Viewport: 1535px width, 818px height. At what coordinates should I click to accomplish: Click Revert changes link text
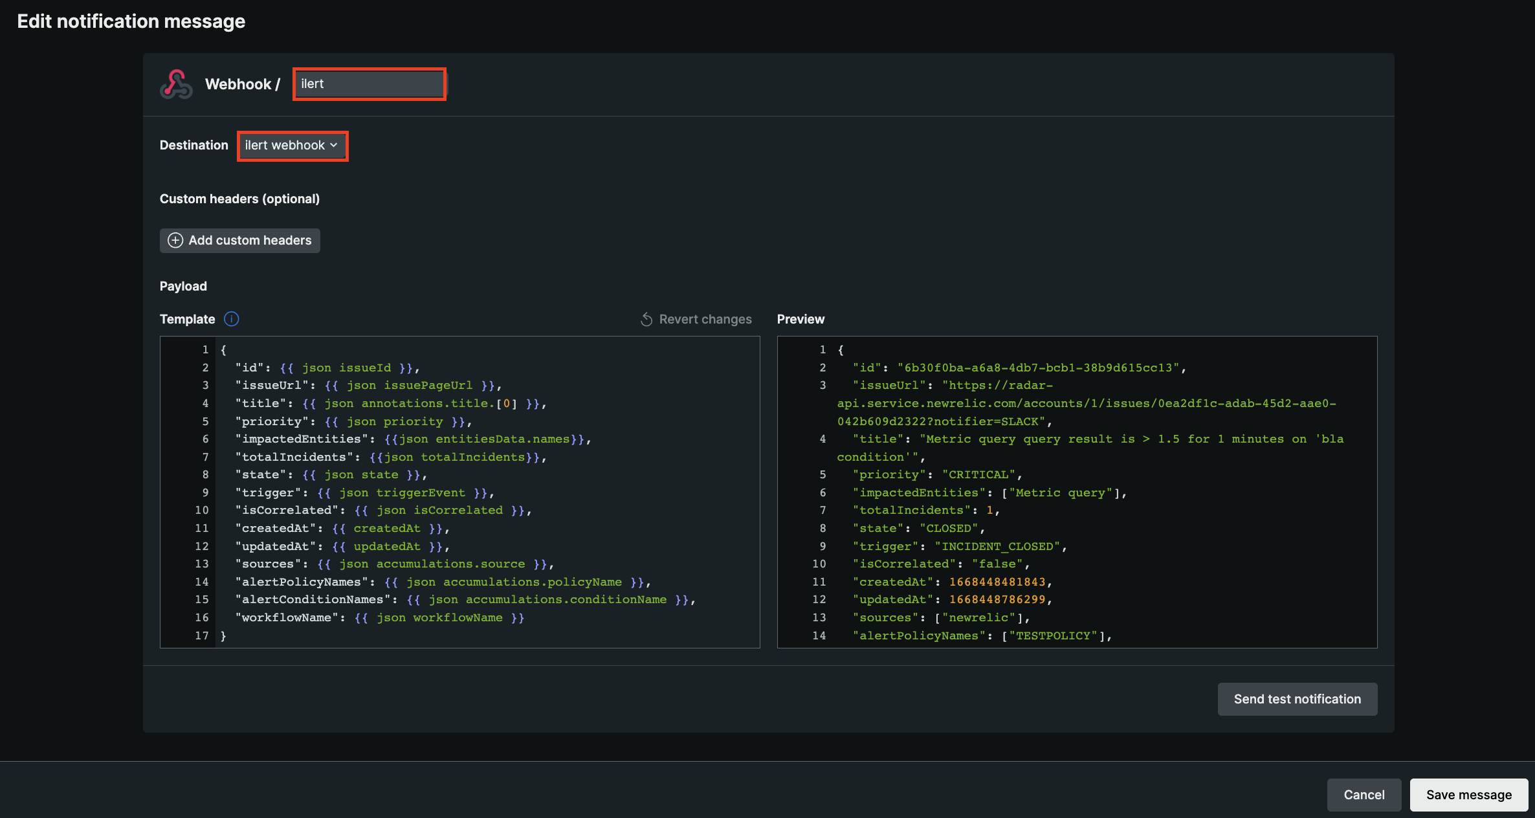point(705,320)
